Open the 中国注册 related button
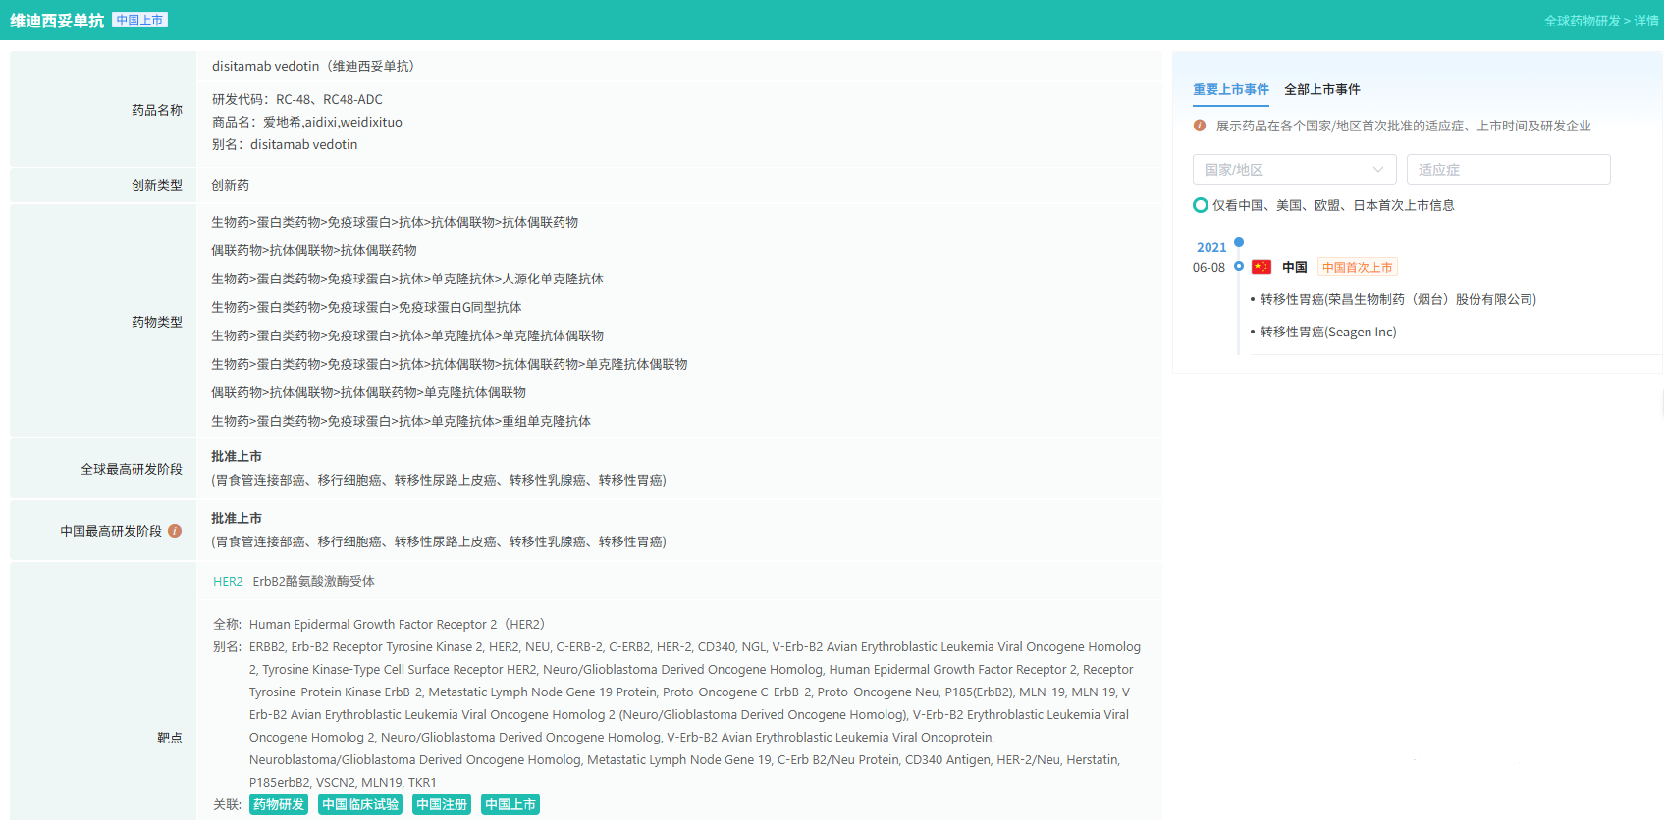This screenshot has width=1664, height=820. pos(442,804)
